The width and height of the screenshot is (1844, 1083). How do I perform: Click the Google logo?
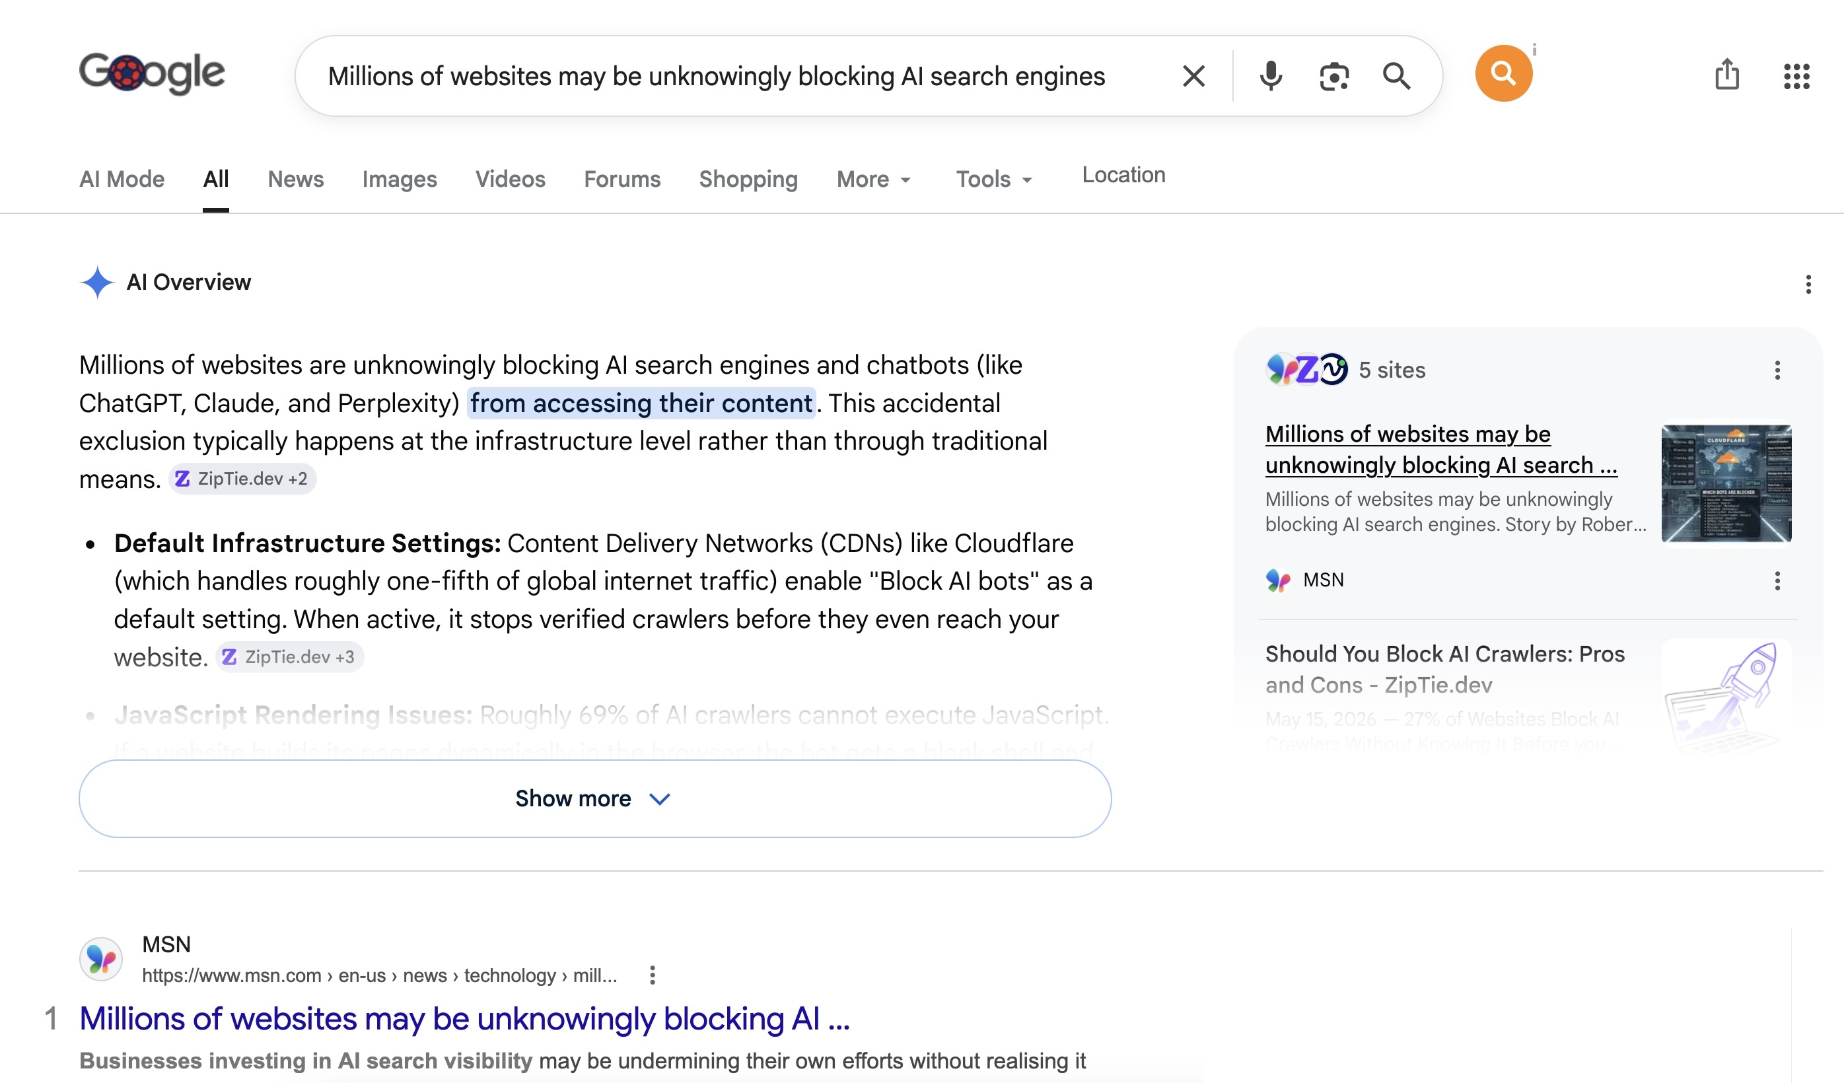[x=151, y=73]
